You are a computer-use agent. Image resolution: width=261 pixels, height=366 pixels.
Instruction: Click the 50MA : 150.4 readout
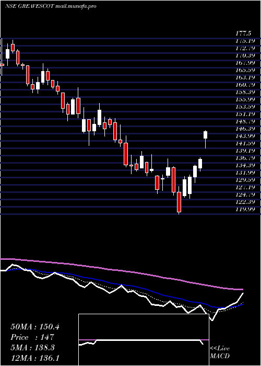[35, 327]
